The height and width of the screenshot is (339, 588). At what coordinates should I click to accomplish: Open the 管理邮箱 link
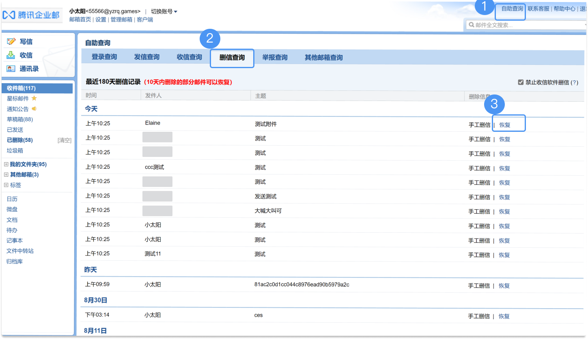click(121, 19)
